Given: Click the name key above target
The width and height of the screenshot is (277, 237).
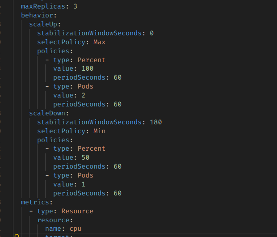Looking at the screenshot, I should [x=53, y=229].
